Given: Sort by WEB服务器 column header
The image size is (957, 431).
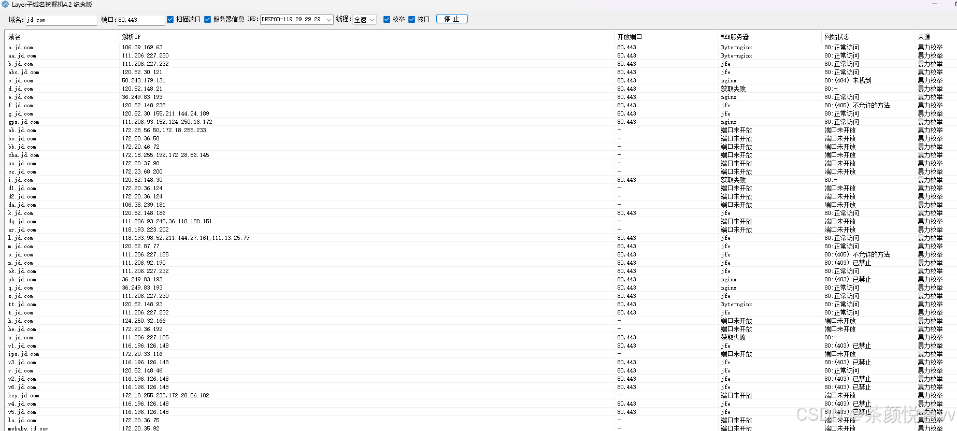Looking at the screenshot, I should pos(769,37).
